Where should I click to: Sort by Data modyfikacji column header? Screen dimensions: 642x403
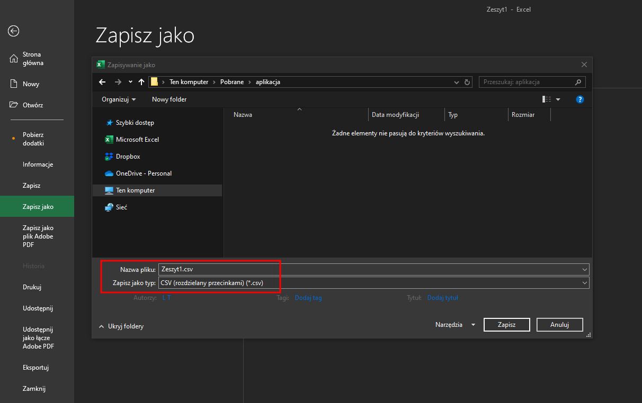pos(395,115)
